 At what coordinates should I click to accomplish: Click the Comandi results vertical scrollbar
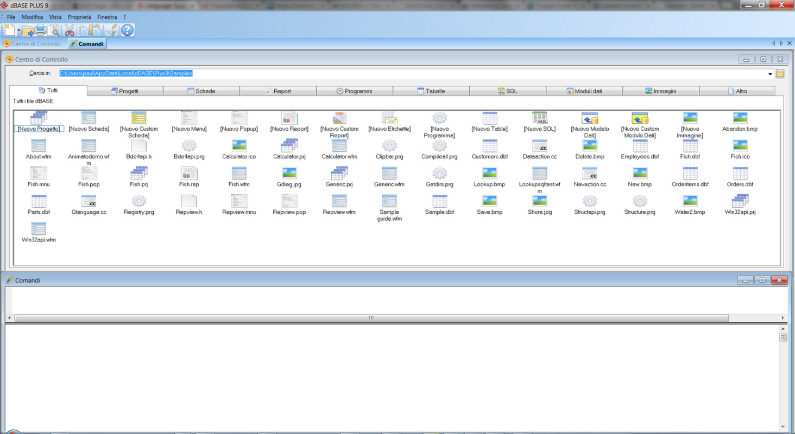783,378
